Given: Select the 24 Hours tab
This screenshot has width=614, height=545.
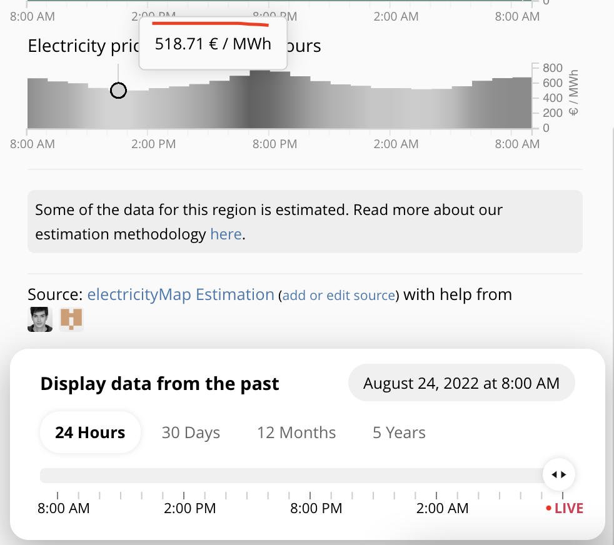Looking at the screenshot, I should 90,432.
